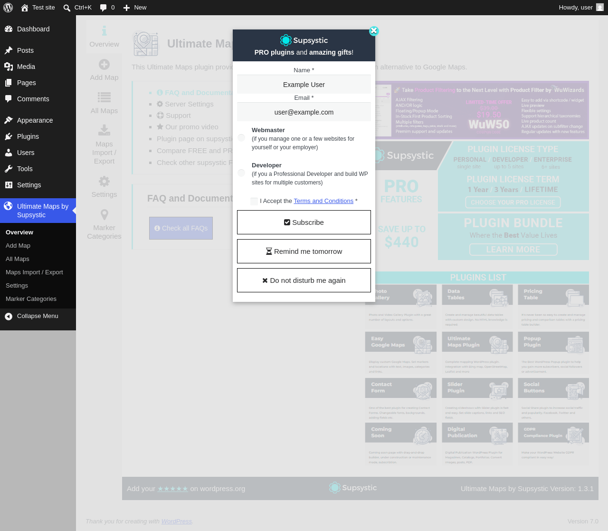Click the Ultimate Maps globe icon
This screenshot has height=531, width=608.
(8, 206)
